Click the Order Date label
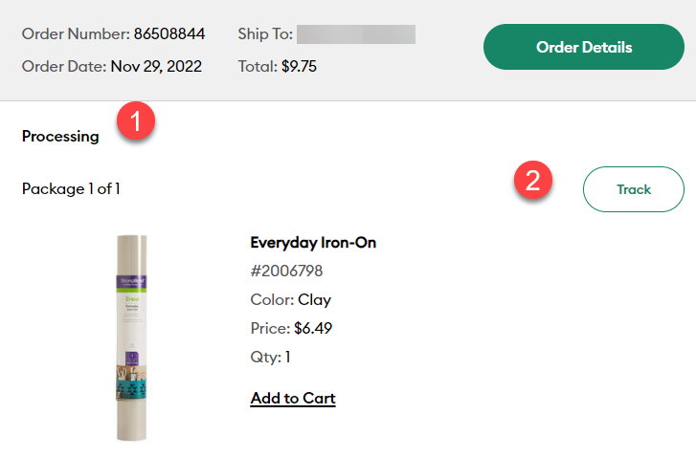 click(x=63, y=67)
